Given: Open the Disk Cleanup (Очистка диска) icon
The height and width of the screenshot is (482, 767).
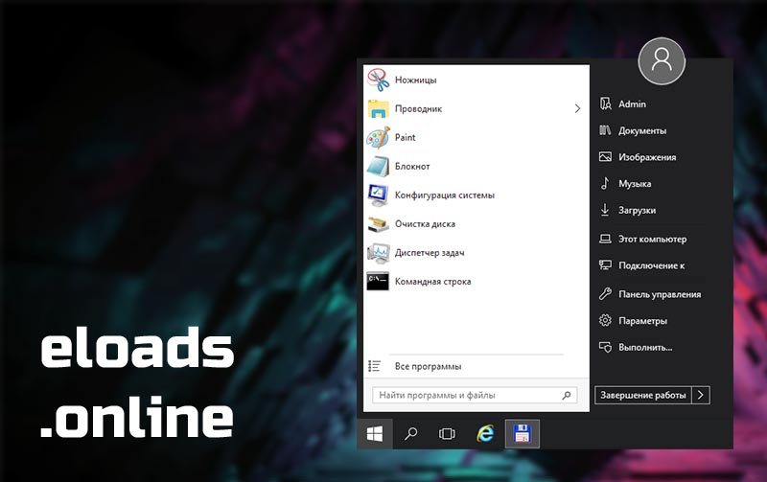Looking at the screenshot, I should 378,224.
